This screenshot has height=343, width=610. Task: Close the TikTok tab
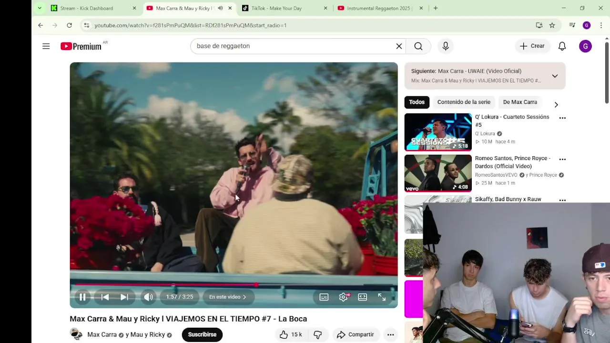325,8
